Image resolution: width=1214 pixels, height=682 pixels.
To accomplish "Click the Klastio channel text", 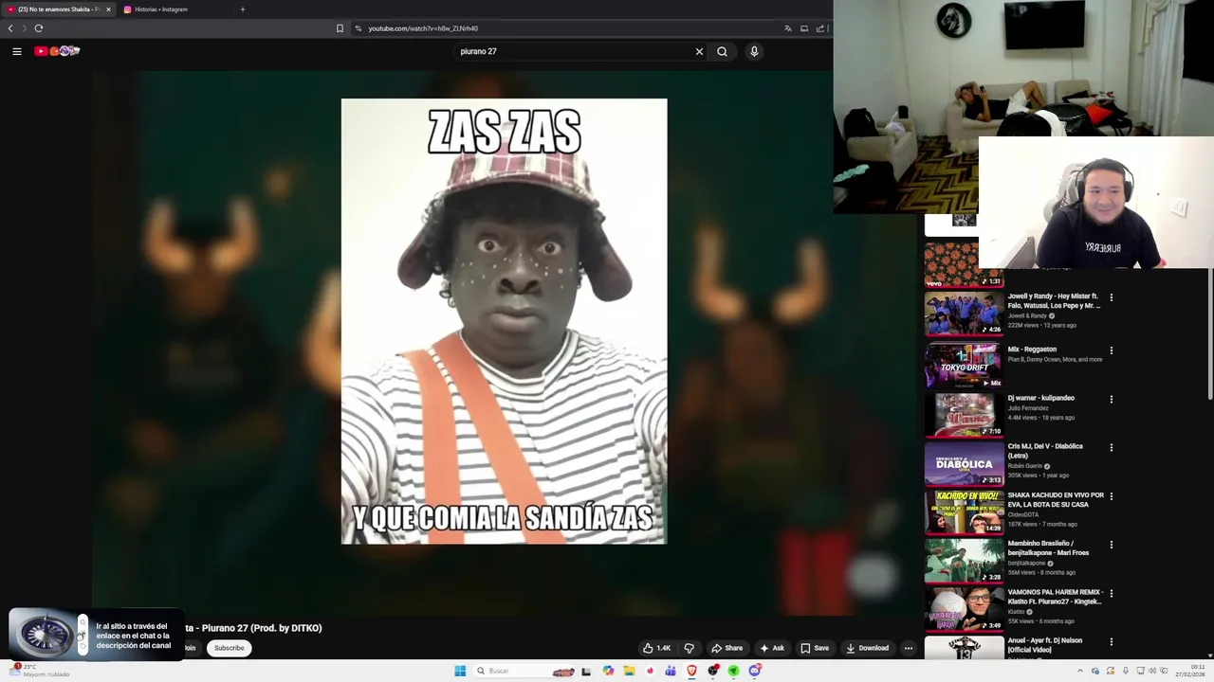I will (x=1017, y=612).
